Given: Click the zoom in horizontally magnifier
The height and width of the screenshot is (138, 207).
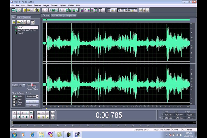Looking at the screenshot, I should [39, 113].
